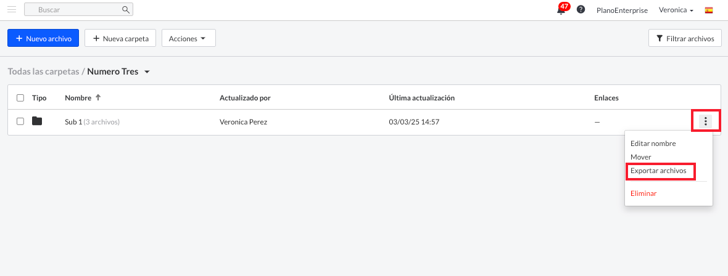Click the Nuevo archivo button
The width and height of the screenshot is (728, 276).
point(43,38)
